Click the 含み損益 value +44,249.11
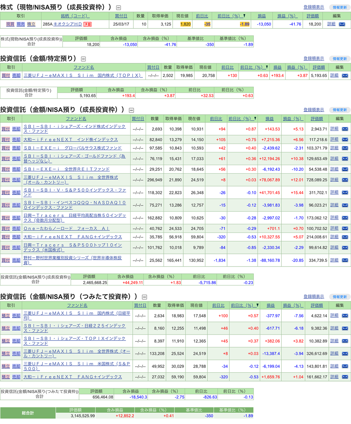351x424 pixels. tap(132, 282)
